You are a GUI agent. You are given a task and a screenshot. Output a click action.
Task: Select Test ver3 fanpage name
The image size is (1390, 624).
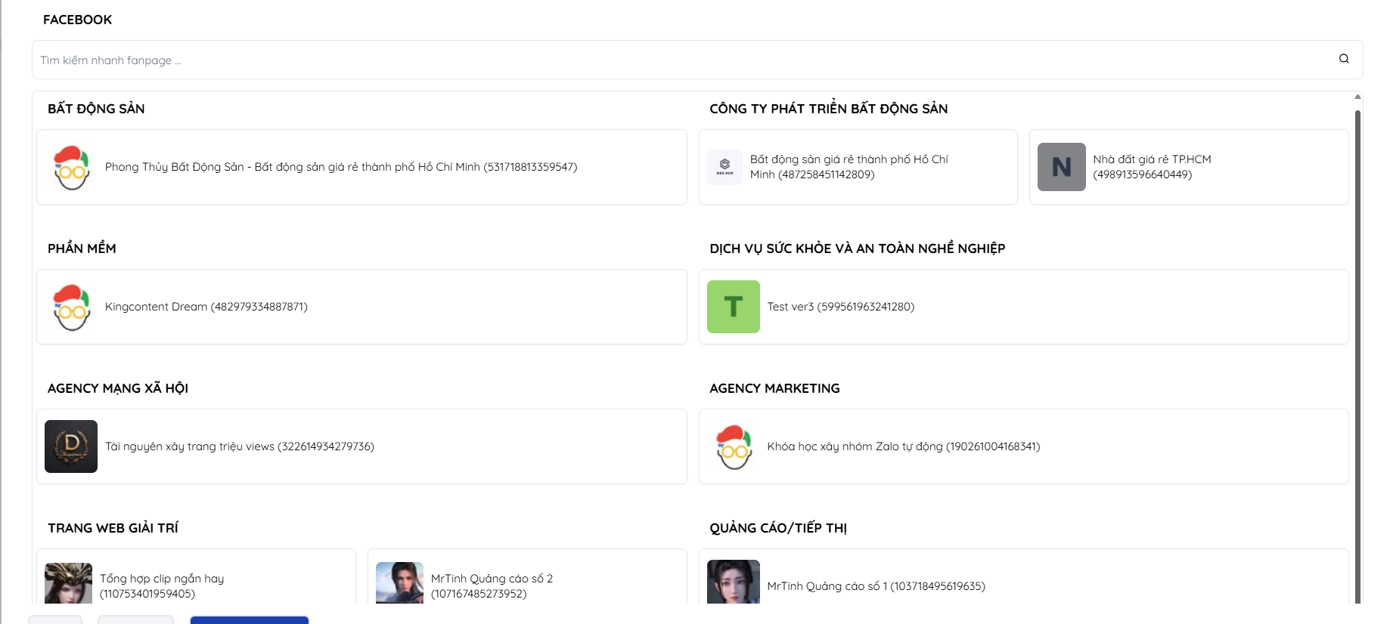[840, 307]
